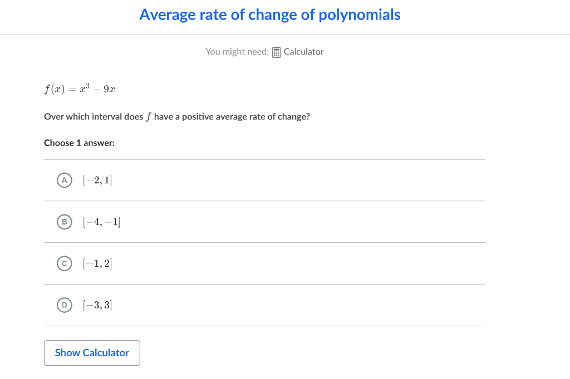Select radio button A

point(65,180)
